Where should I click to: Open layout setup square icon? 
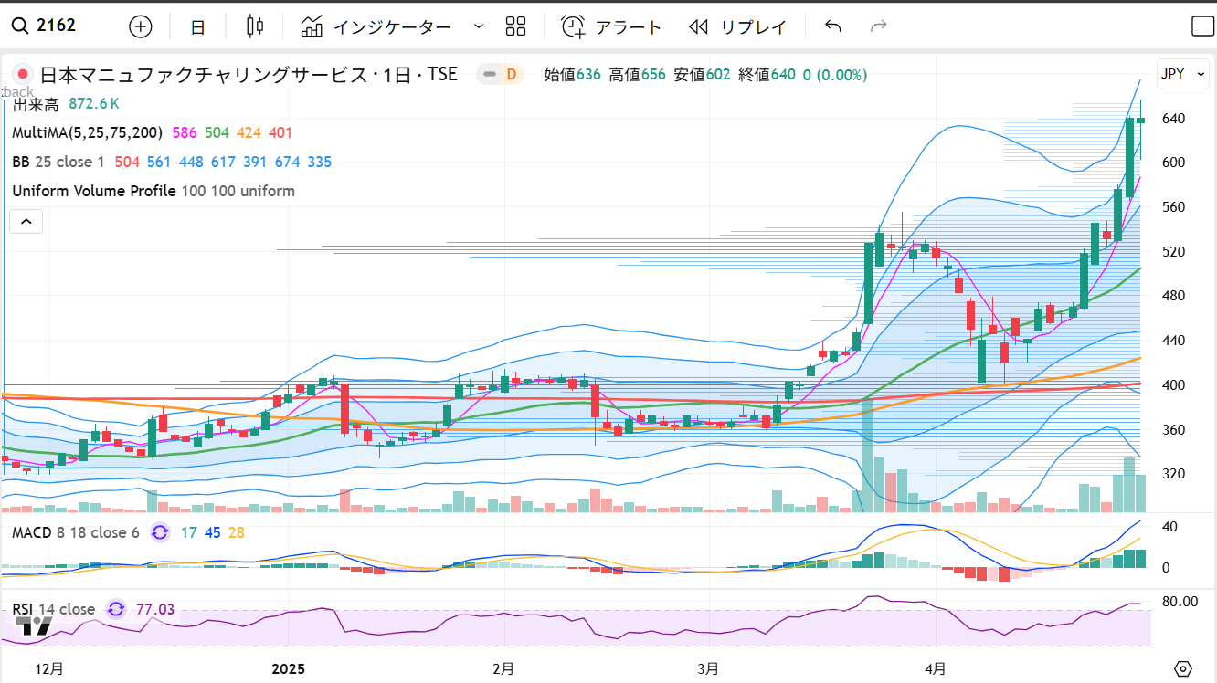(1202, 26)
